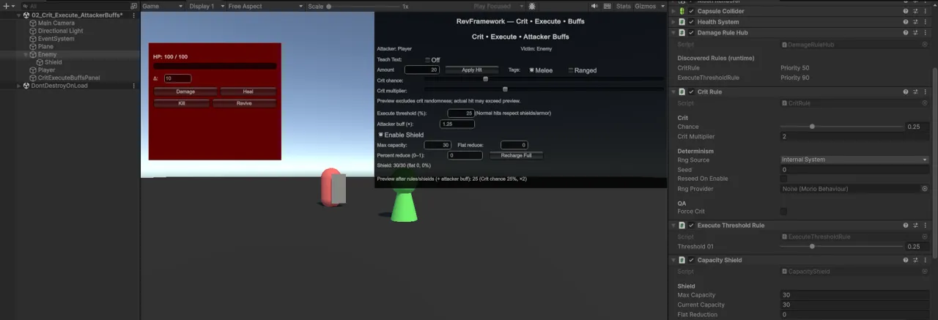
Task: Open the Free Aspect dropdown
Action: pyautogui.click(x=265, y=6)
